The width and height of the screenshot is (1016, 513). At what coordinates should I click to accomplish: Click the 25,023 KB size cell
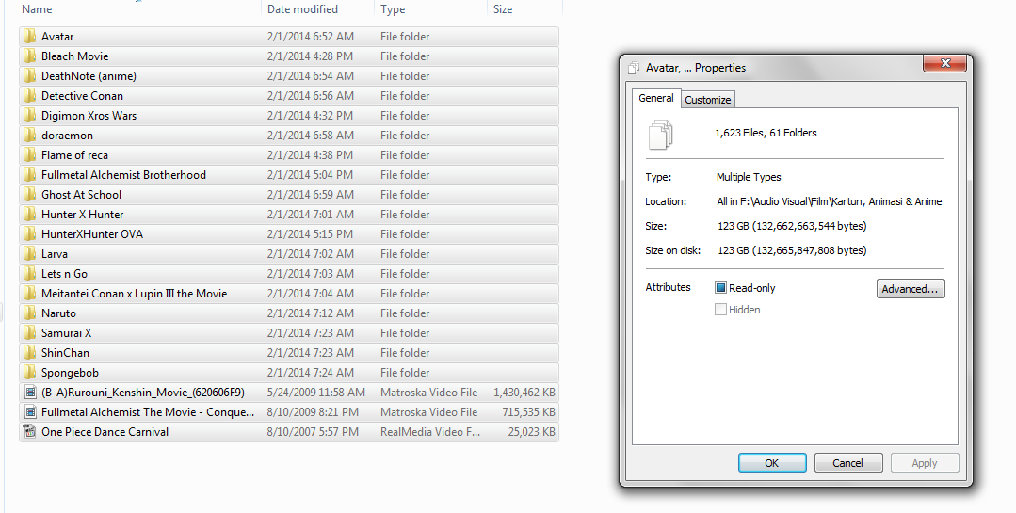point(531,431)
